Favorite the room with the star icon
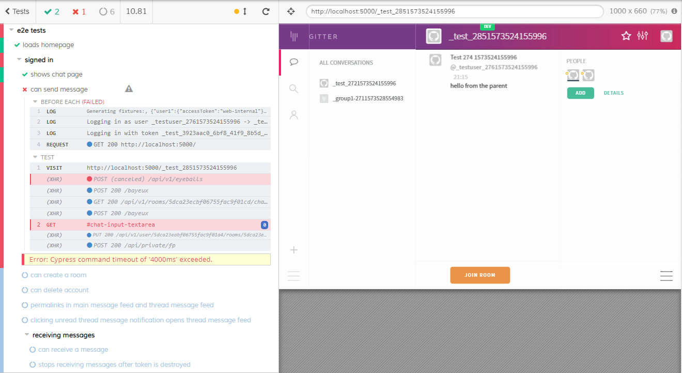Viewport: 682px width, 373px height. pyautogui.click(x=626, y=36)
